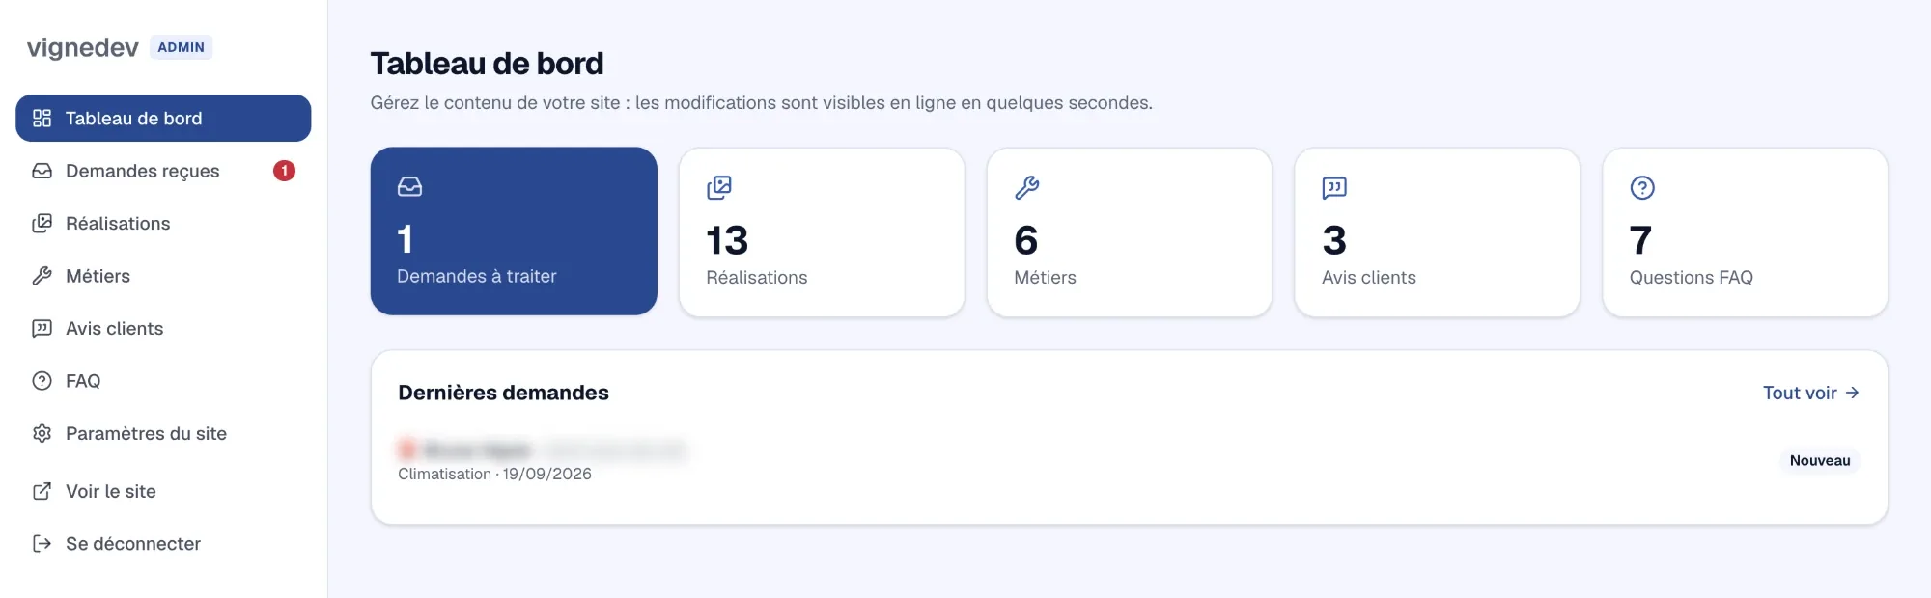1931x598 pixels.
Task: Click the wrench icon on Métiers card
Action: [x=1027, y=187]
